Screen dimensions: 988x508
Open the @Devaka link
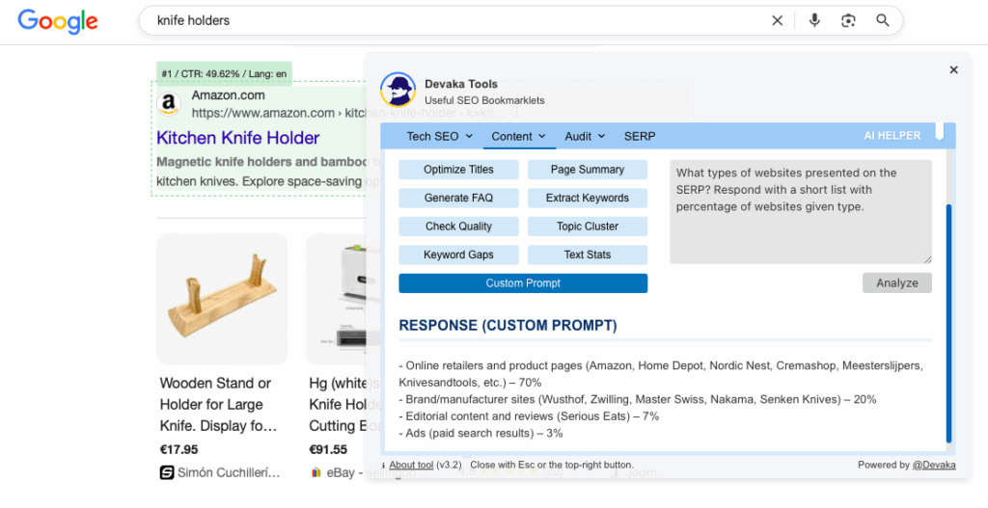pyautogui.click(x=934, y=466)
